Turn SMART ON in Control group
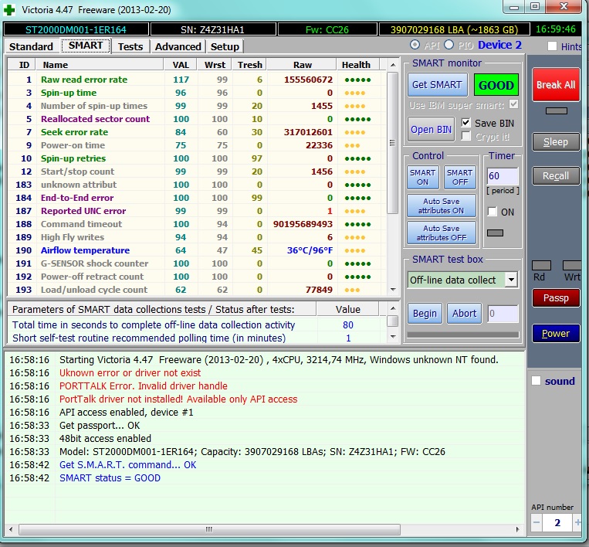Viewport: 589px width, 547px height. (422, 177)
